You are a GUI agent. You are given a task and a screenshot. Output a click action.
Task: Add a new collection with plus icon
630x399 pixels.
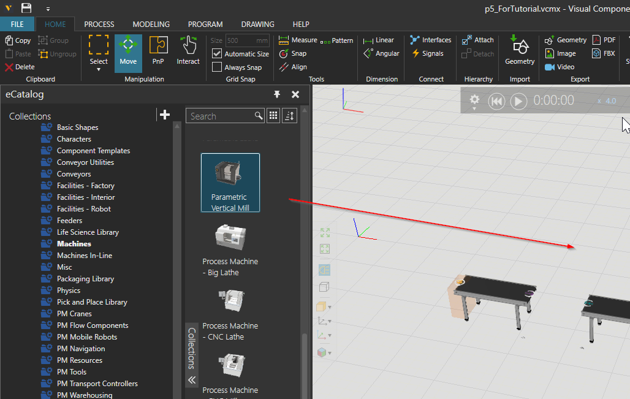(x=165, y=115)
